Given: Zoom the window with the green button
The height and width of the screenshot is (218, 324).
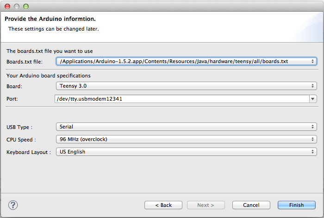Looking at the screenshot, I should click(x=25, y=7).
